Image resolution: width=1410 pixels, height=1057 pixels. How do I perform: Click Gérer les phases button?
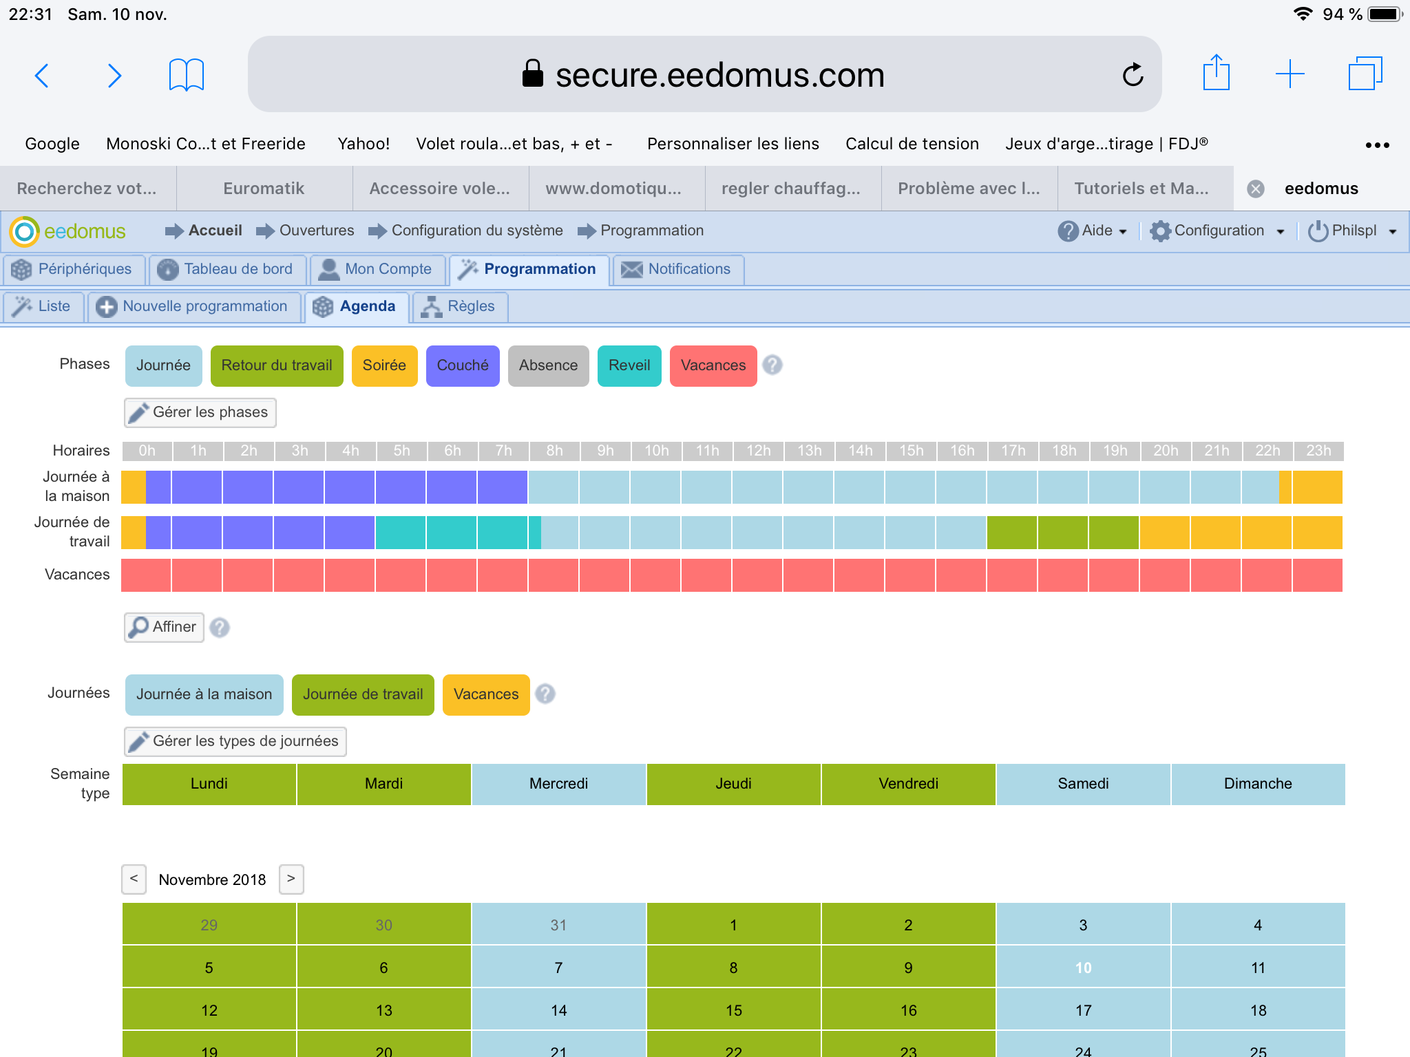[200, 412]
